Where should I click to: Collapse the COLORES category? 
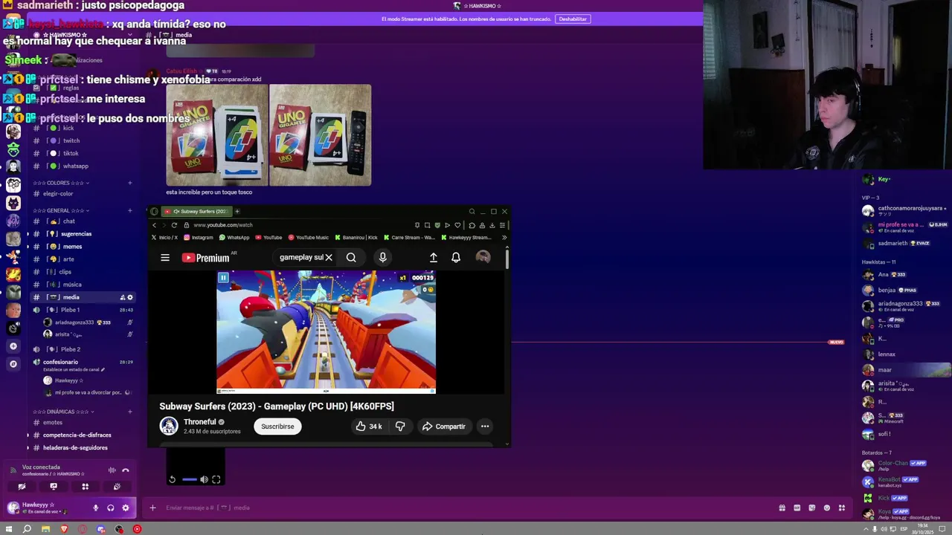coord(60,183)
